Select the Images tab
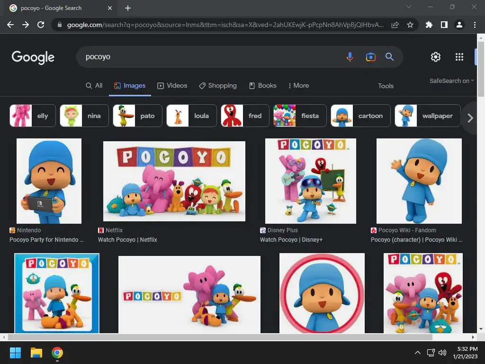485x364 pixels. pyautogui.click(x=130, y=86)
